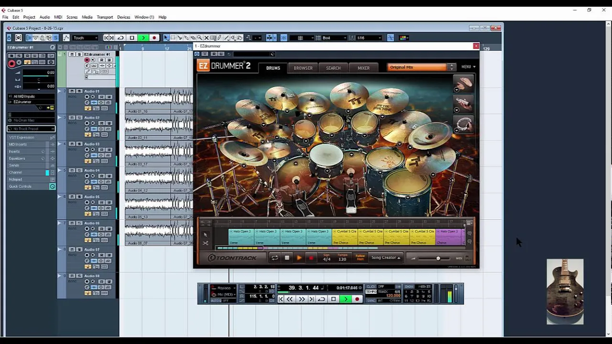Viewport: 612px width, 344px height.
Task: Open the Original Mix preset dropdown
Action: coord(421,67)
